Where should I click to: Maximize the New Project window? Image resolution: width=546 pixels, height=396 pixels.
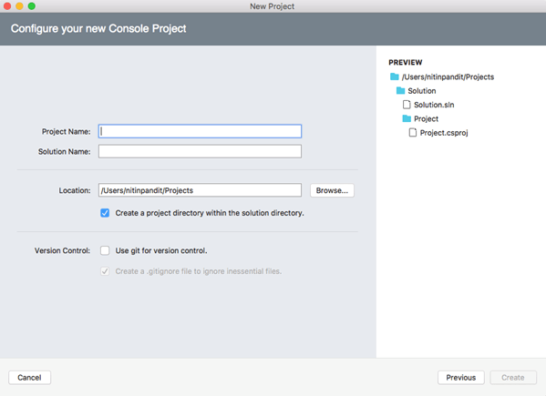coord(32,5)
